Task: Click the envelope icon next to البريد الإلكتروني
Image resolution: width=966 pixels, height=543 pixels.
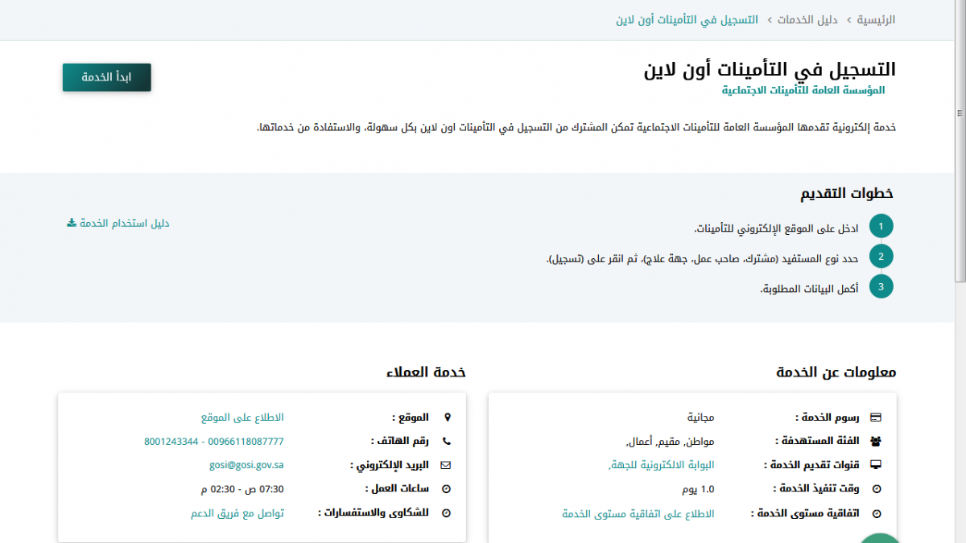Action: coord(447,465)
